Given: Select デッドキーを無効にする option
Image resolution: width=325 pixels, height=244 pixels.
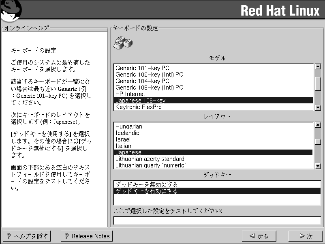Looking at the screenshot, I should click(146, 184).
